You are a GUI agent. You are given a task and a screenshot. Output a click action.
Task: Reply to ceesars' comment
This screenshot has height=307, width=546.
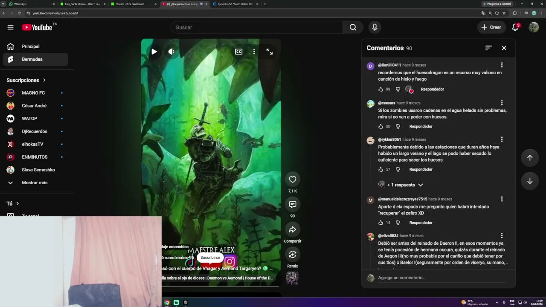(421, 127)
